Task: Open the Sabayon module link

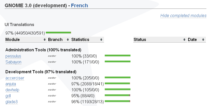Action: (13, 62)
